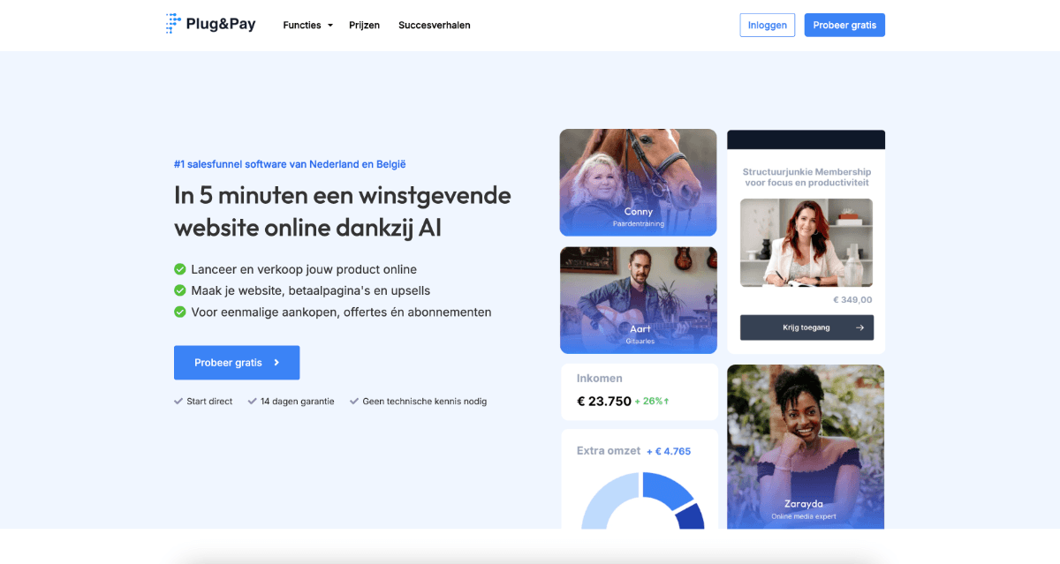Click the + € 4.765 value
The height and width of the screenshot is (564, 1060).
tap(669, 451)
